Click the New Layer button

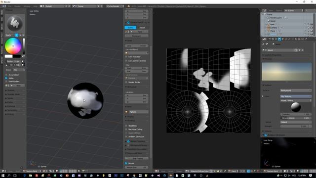pyautogui.click(x=136, y=36)
